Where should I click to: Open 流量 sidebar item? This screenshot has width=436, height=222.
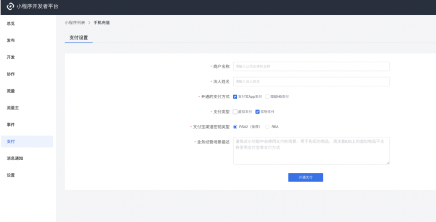point(11,91)
